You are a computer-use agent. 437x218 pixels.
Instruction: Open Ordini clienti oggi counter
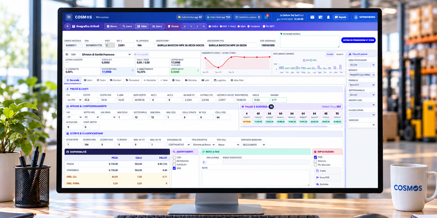(x=218, y=17)
